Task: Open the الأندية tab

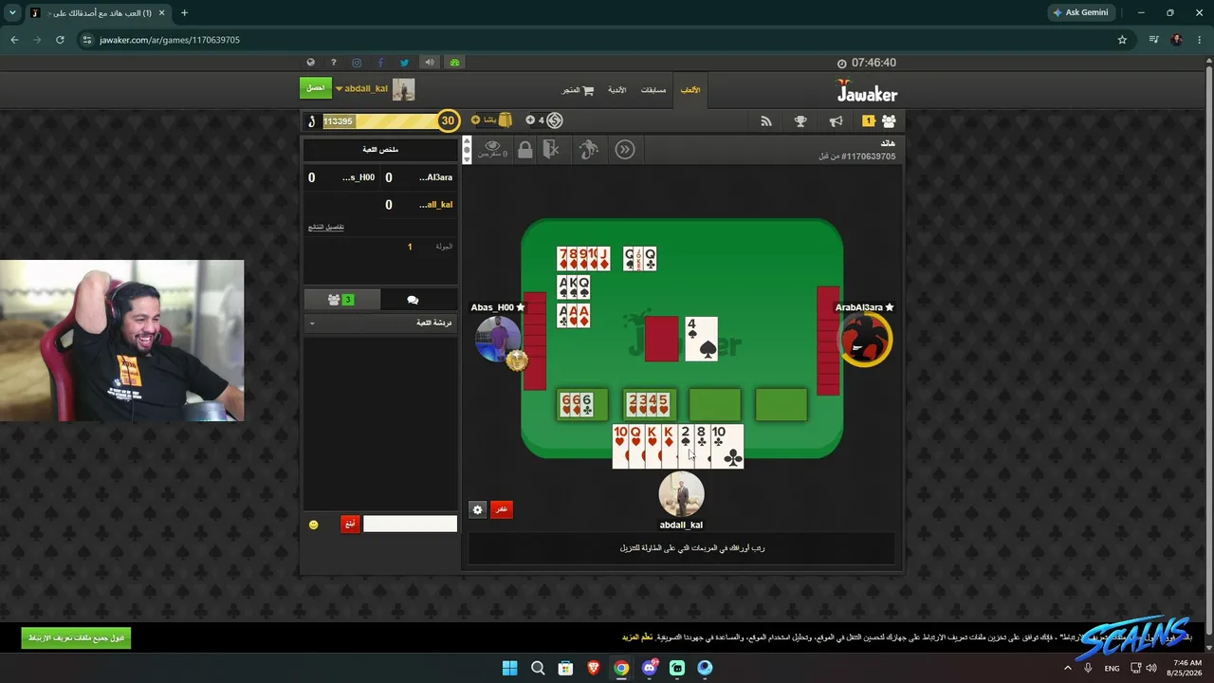Action: point(616,90)
